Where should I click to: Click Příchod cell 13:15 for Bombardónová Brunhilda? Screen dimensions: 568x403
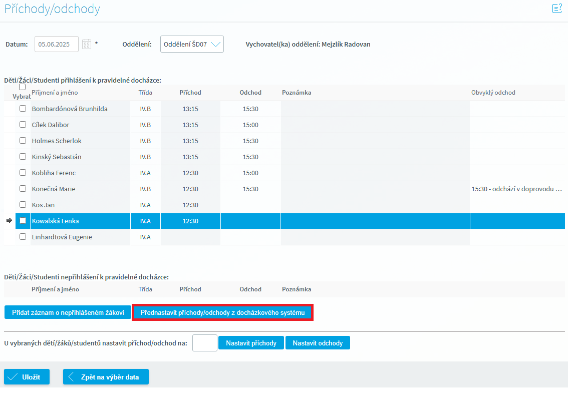pyautogui.click(x=190, y=109)
